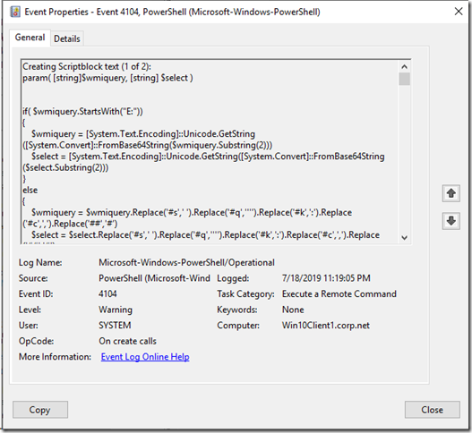Click the if( $wmiquery.StartsWith("E:")) line
This screenshot has height=433, width=472.
[82, 112]
